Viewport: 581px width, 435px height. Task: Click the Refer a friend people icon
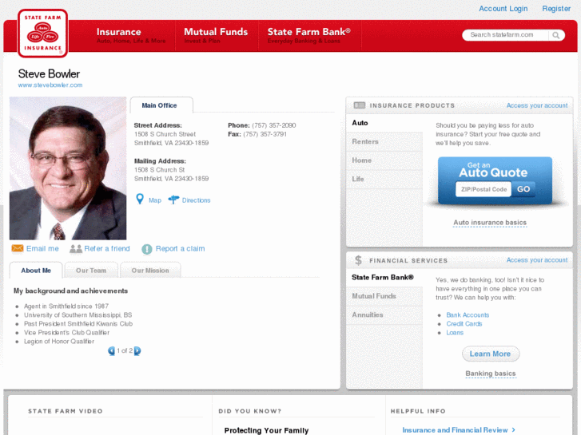pyautogui.click(x=76, y=249)
